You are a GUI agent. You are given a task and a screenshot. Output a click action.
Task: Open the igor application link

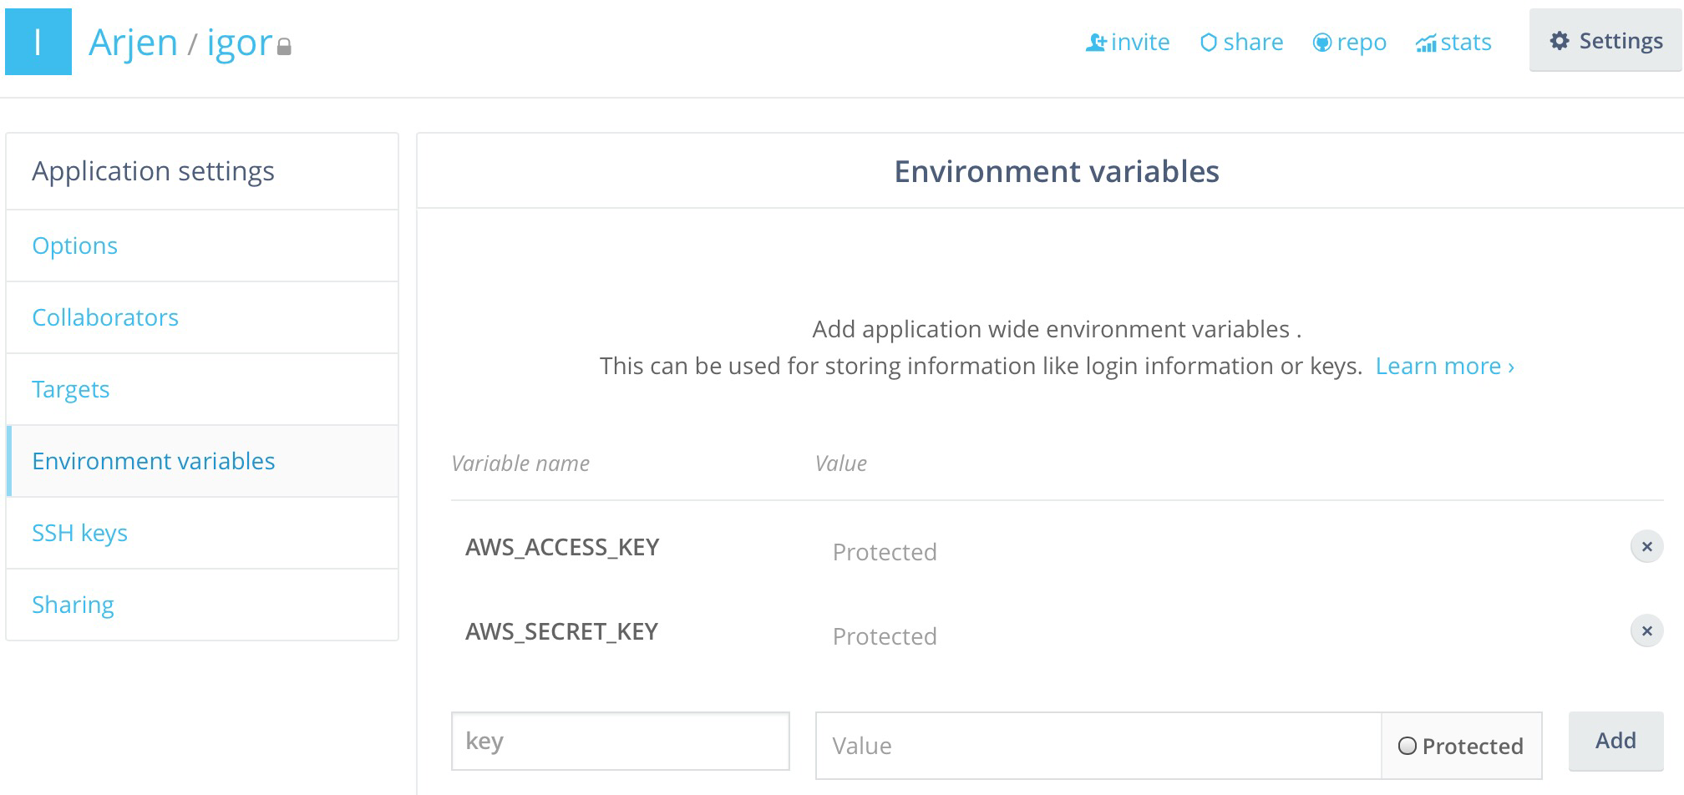(x=240, y=42)
